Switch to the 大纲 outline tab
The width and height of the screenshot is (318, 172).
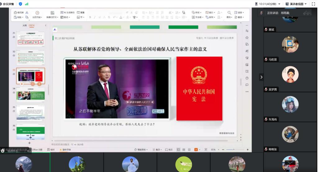25,26
